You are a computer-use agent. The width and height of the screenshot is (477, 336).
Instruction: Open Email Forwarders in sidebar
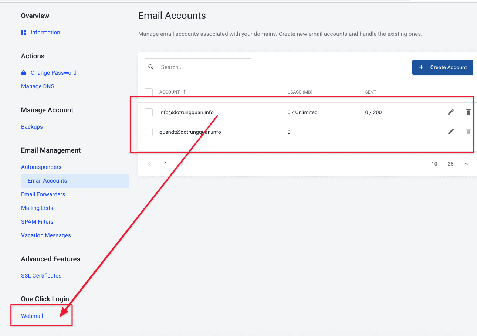tap(43, 194)
